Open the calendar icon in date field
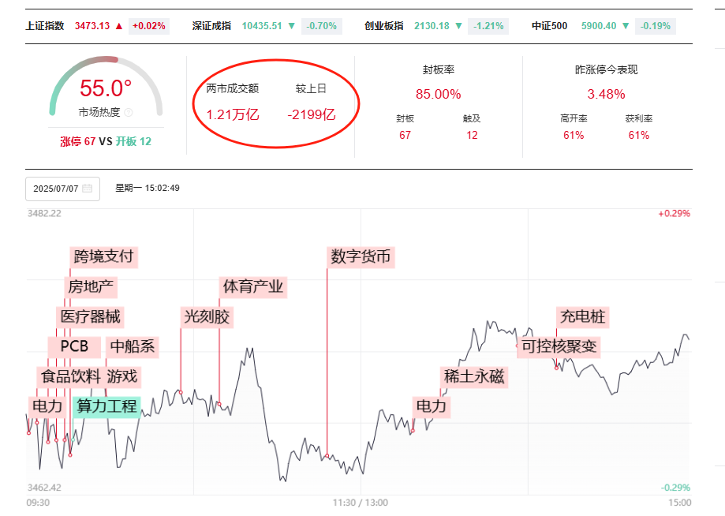Viewport: 725px width, 516px height. click(87, 189)
